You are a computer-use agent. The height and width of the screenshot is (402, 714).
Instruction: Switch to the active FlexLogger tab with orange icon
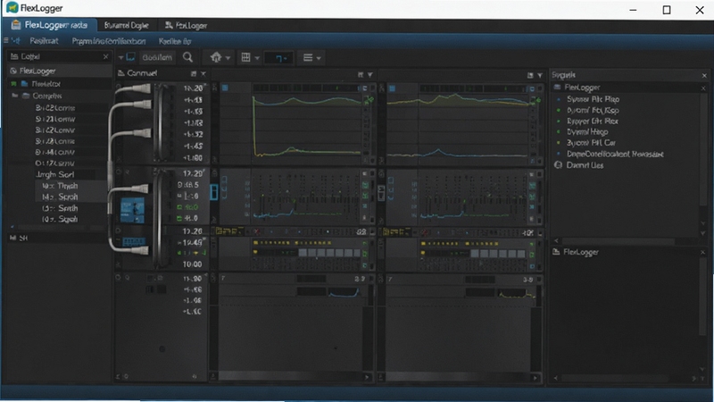(x=49, y=25)
